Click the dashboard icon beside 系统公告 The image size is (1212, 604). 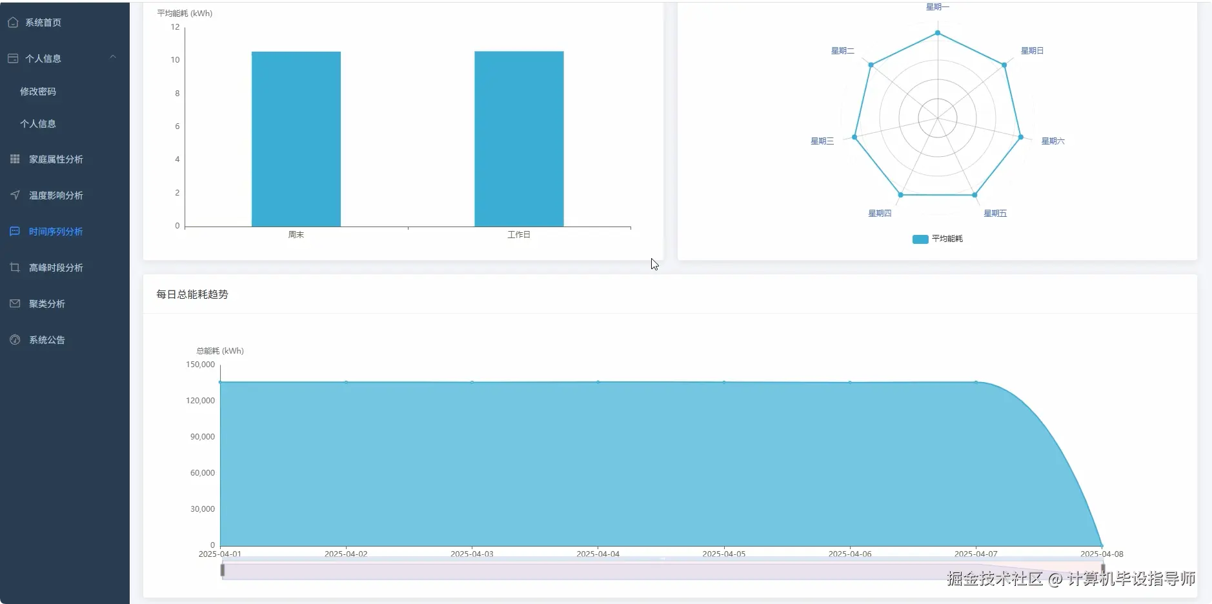click(15, 339)
